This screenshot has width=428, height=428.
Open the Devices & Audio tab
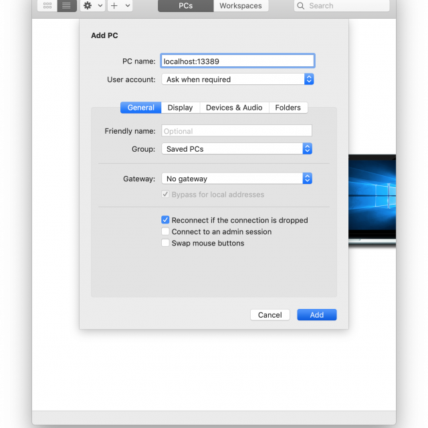tap(234, 108)
